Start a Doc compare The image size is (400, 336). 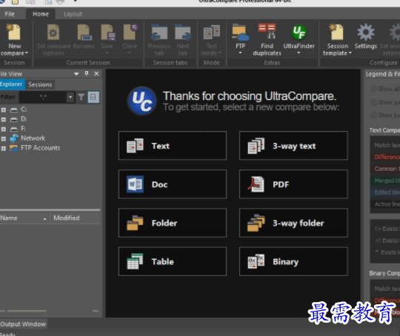(173, 184)
